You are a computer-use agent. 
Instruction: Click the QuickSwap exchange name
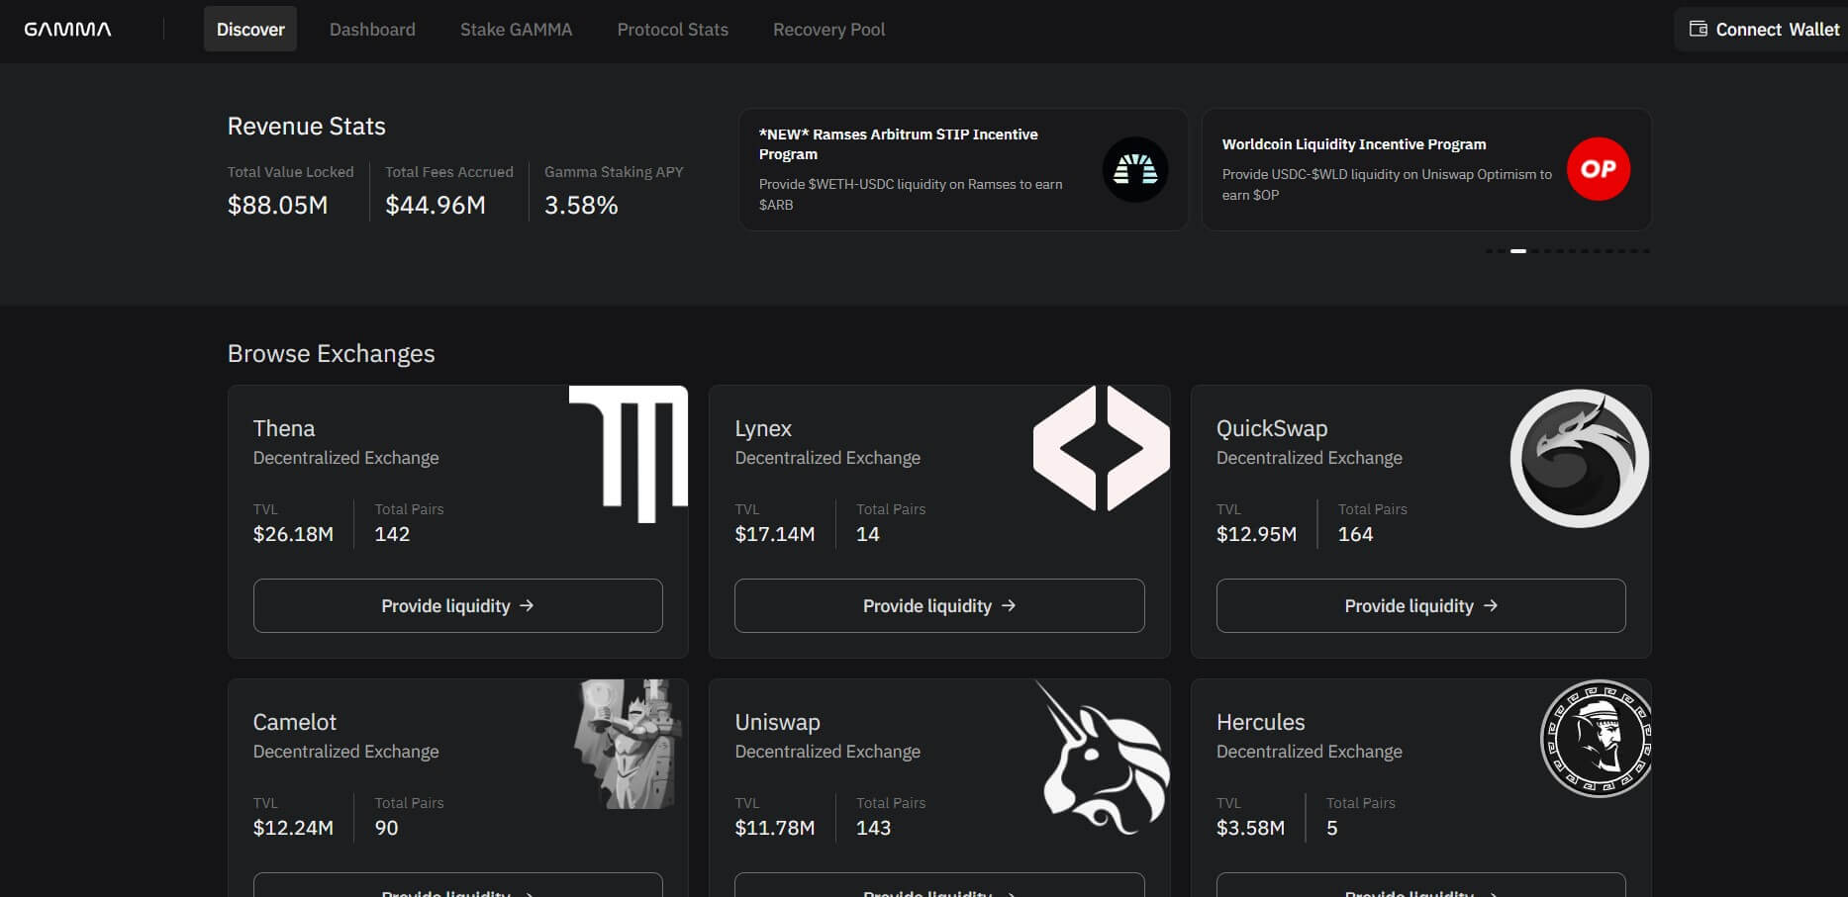1272,428
